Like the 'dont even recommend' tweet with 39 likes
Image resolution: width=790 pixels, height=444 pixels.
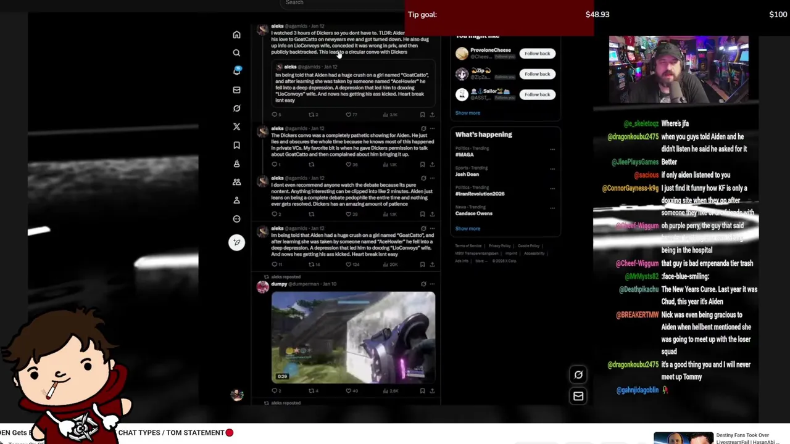pos(351,214)
